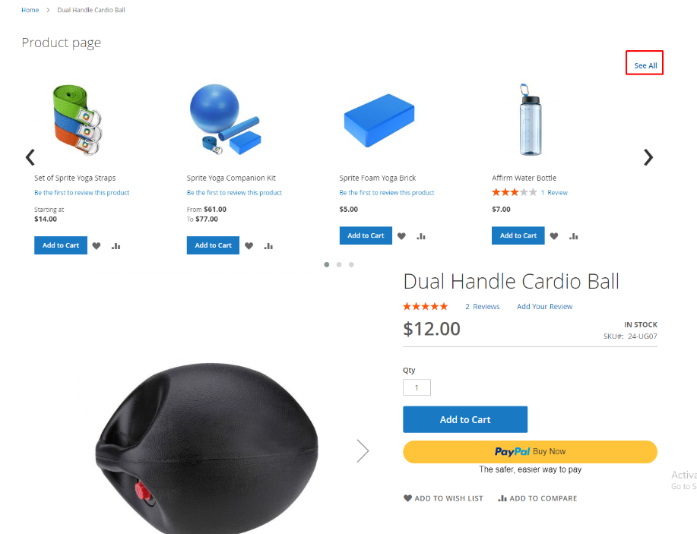This screenshot has width=697, height=534.
Task: Add Dual Handle Cardio Ball to cart
Action: coord(465,419)
